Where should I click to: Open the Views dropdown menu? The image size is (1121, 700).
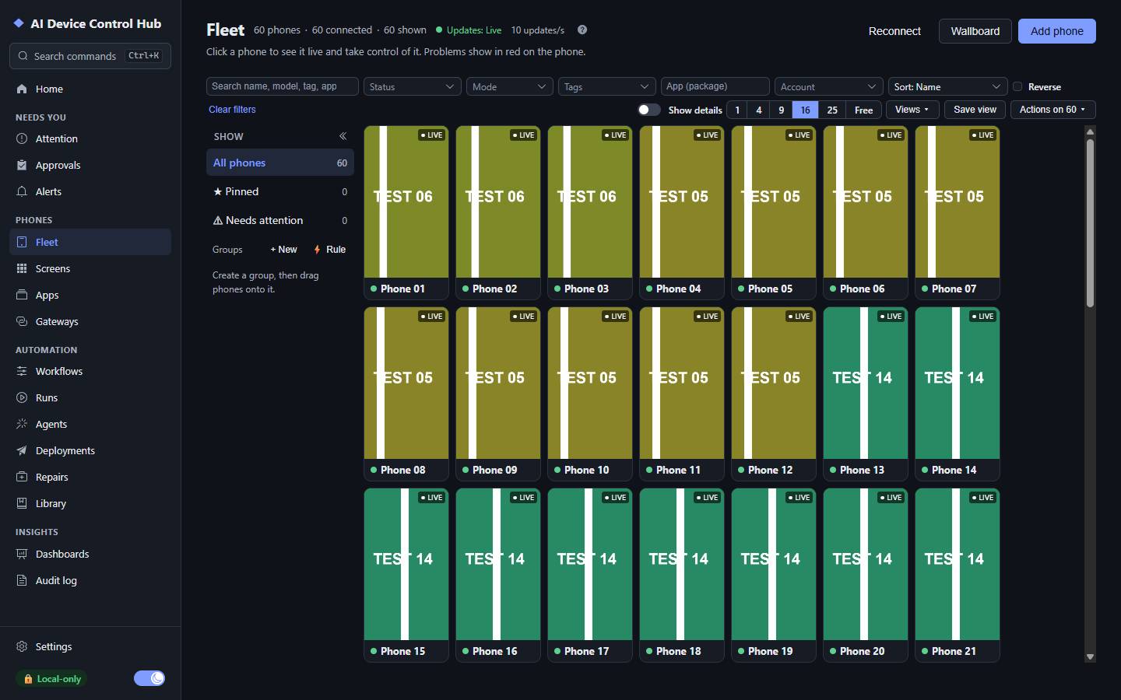click(x=912, y=110)
